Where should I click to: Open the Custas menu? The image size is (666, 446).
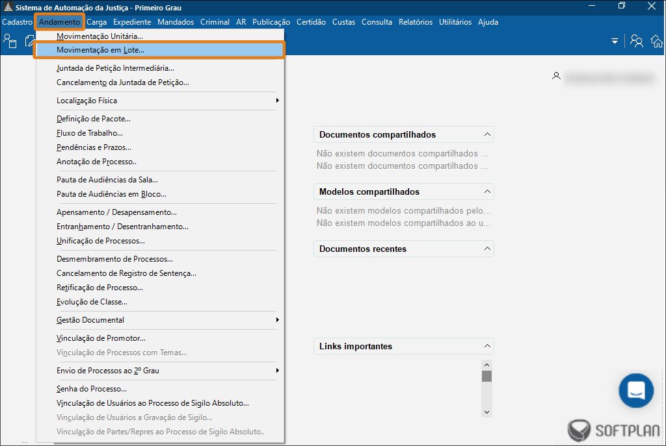(x=343, y=22)
